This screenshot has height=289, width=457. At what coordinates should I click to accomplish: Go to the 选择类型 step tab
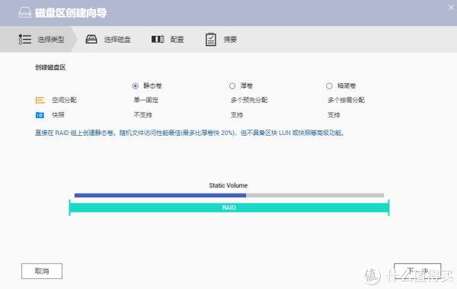51,40
